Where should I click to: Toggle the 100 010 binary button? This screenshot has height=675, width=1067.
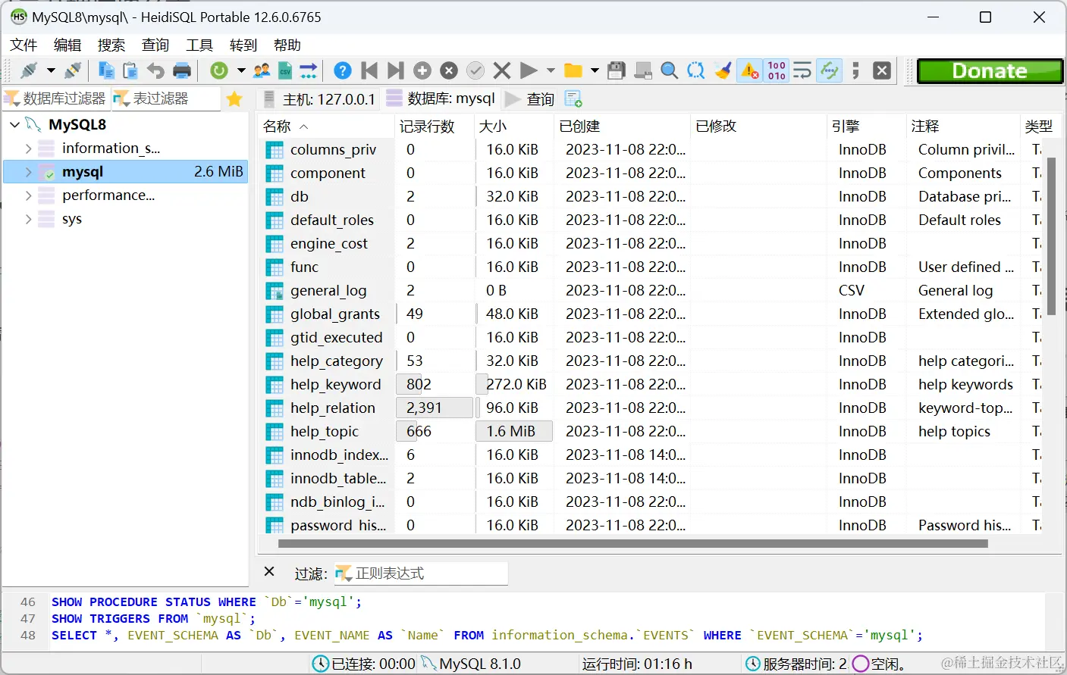[x=777, y=70]
